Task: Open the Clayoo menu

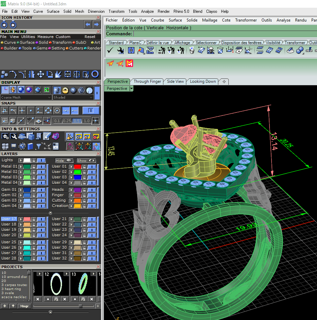Action: 212,11
